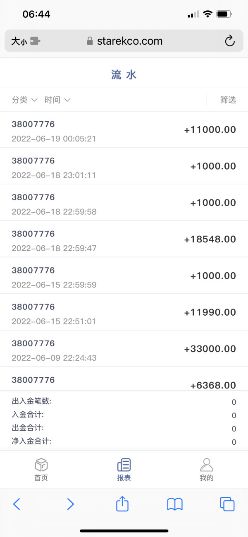Select the 2022-06-15 22:59:59 +1000.00 entry
This screenshot has height=537, width=248.
[x=124, y=276]
